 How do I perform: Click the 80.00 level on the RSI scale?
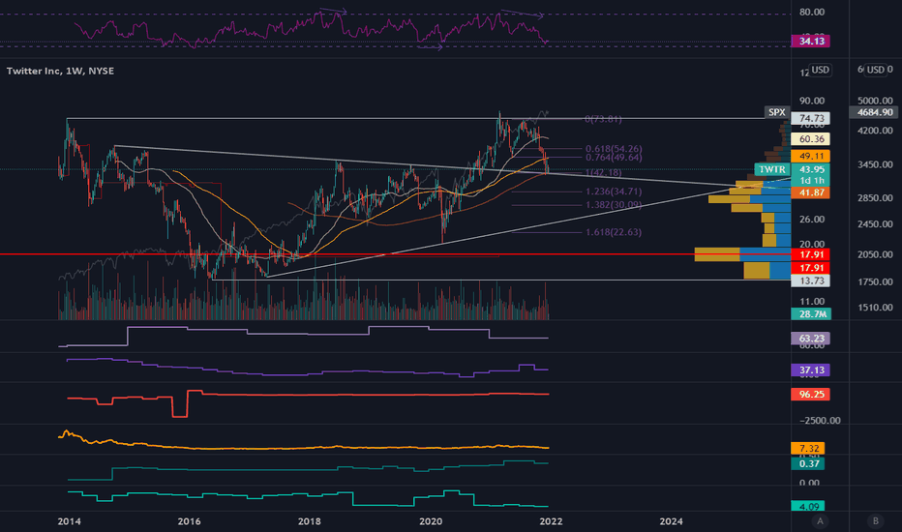pos(812,12)
